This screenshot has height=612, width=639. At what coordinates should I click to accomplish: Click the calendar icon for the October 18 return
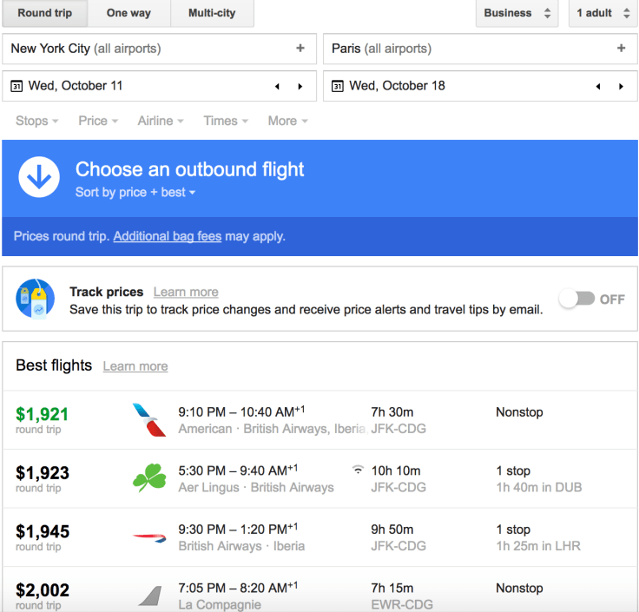pos(338,86)
